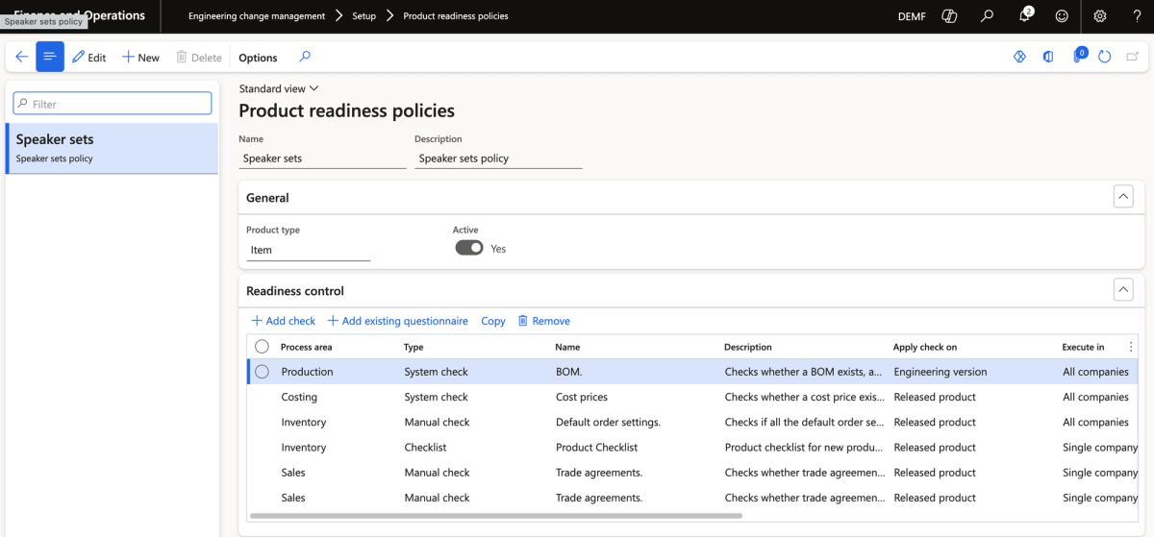
Task: Toggle the list pane hamburger icon
Action: pyautogui.click(x=50, y=58)
